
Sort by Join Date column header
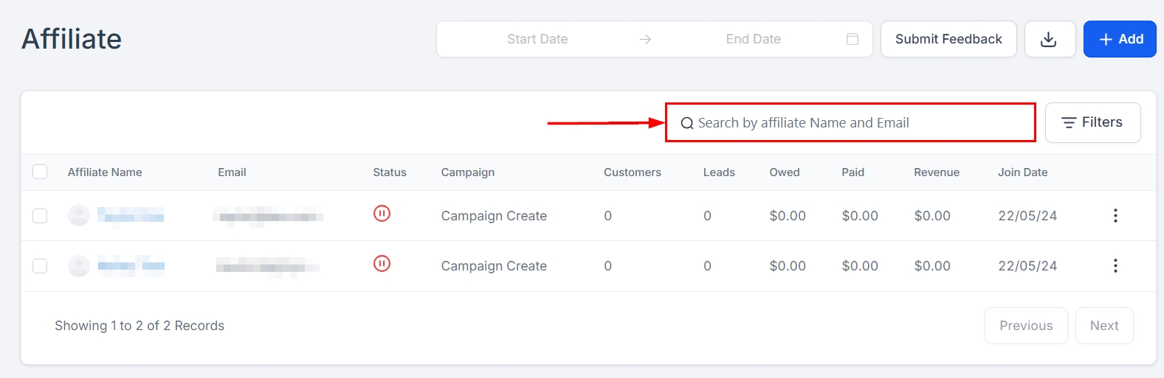pyautogui.click(x=1022, y=172)
